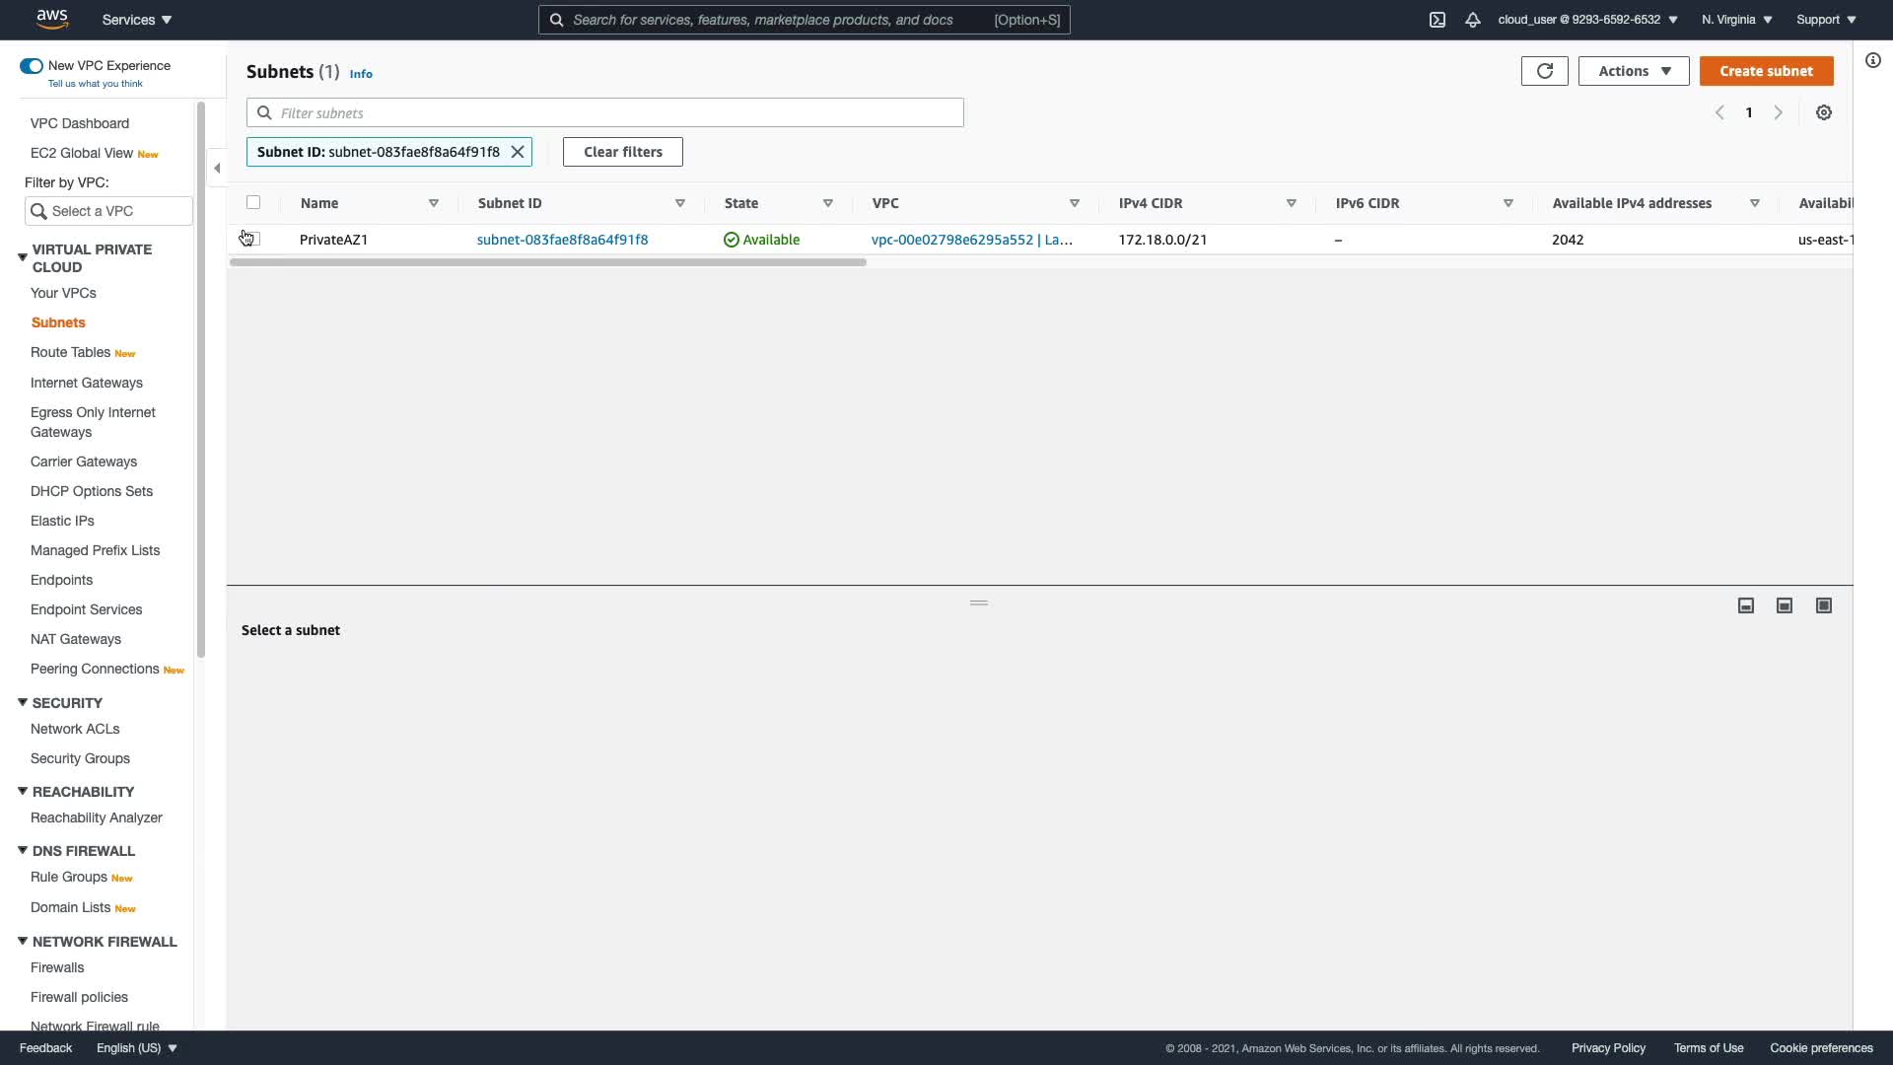Open the notifications bell
The width and height of the screenshot is (1893, 1065).
tap(1473, 20)
